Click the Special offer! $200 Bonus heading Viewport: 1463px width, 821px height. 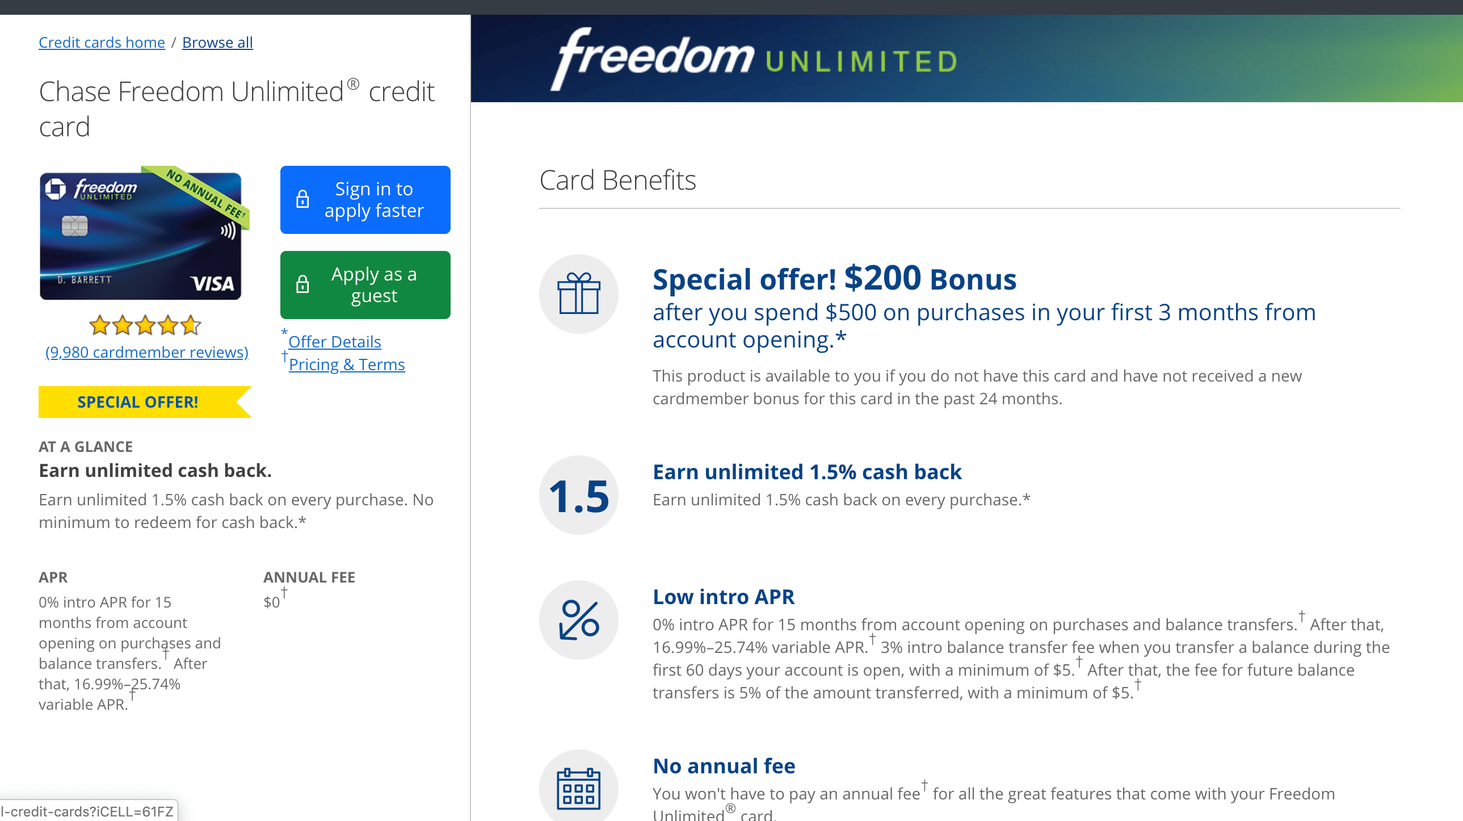click(834, 279)
